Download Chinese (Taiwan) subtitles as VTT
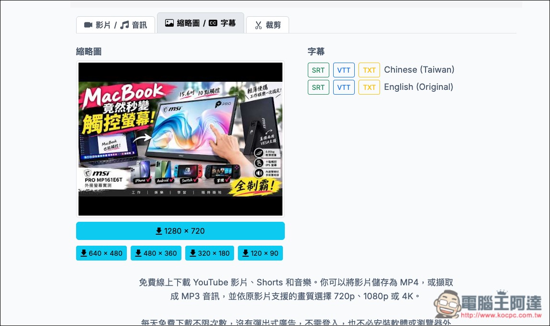 click(344, 70)
